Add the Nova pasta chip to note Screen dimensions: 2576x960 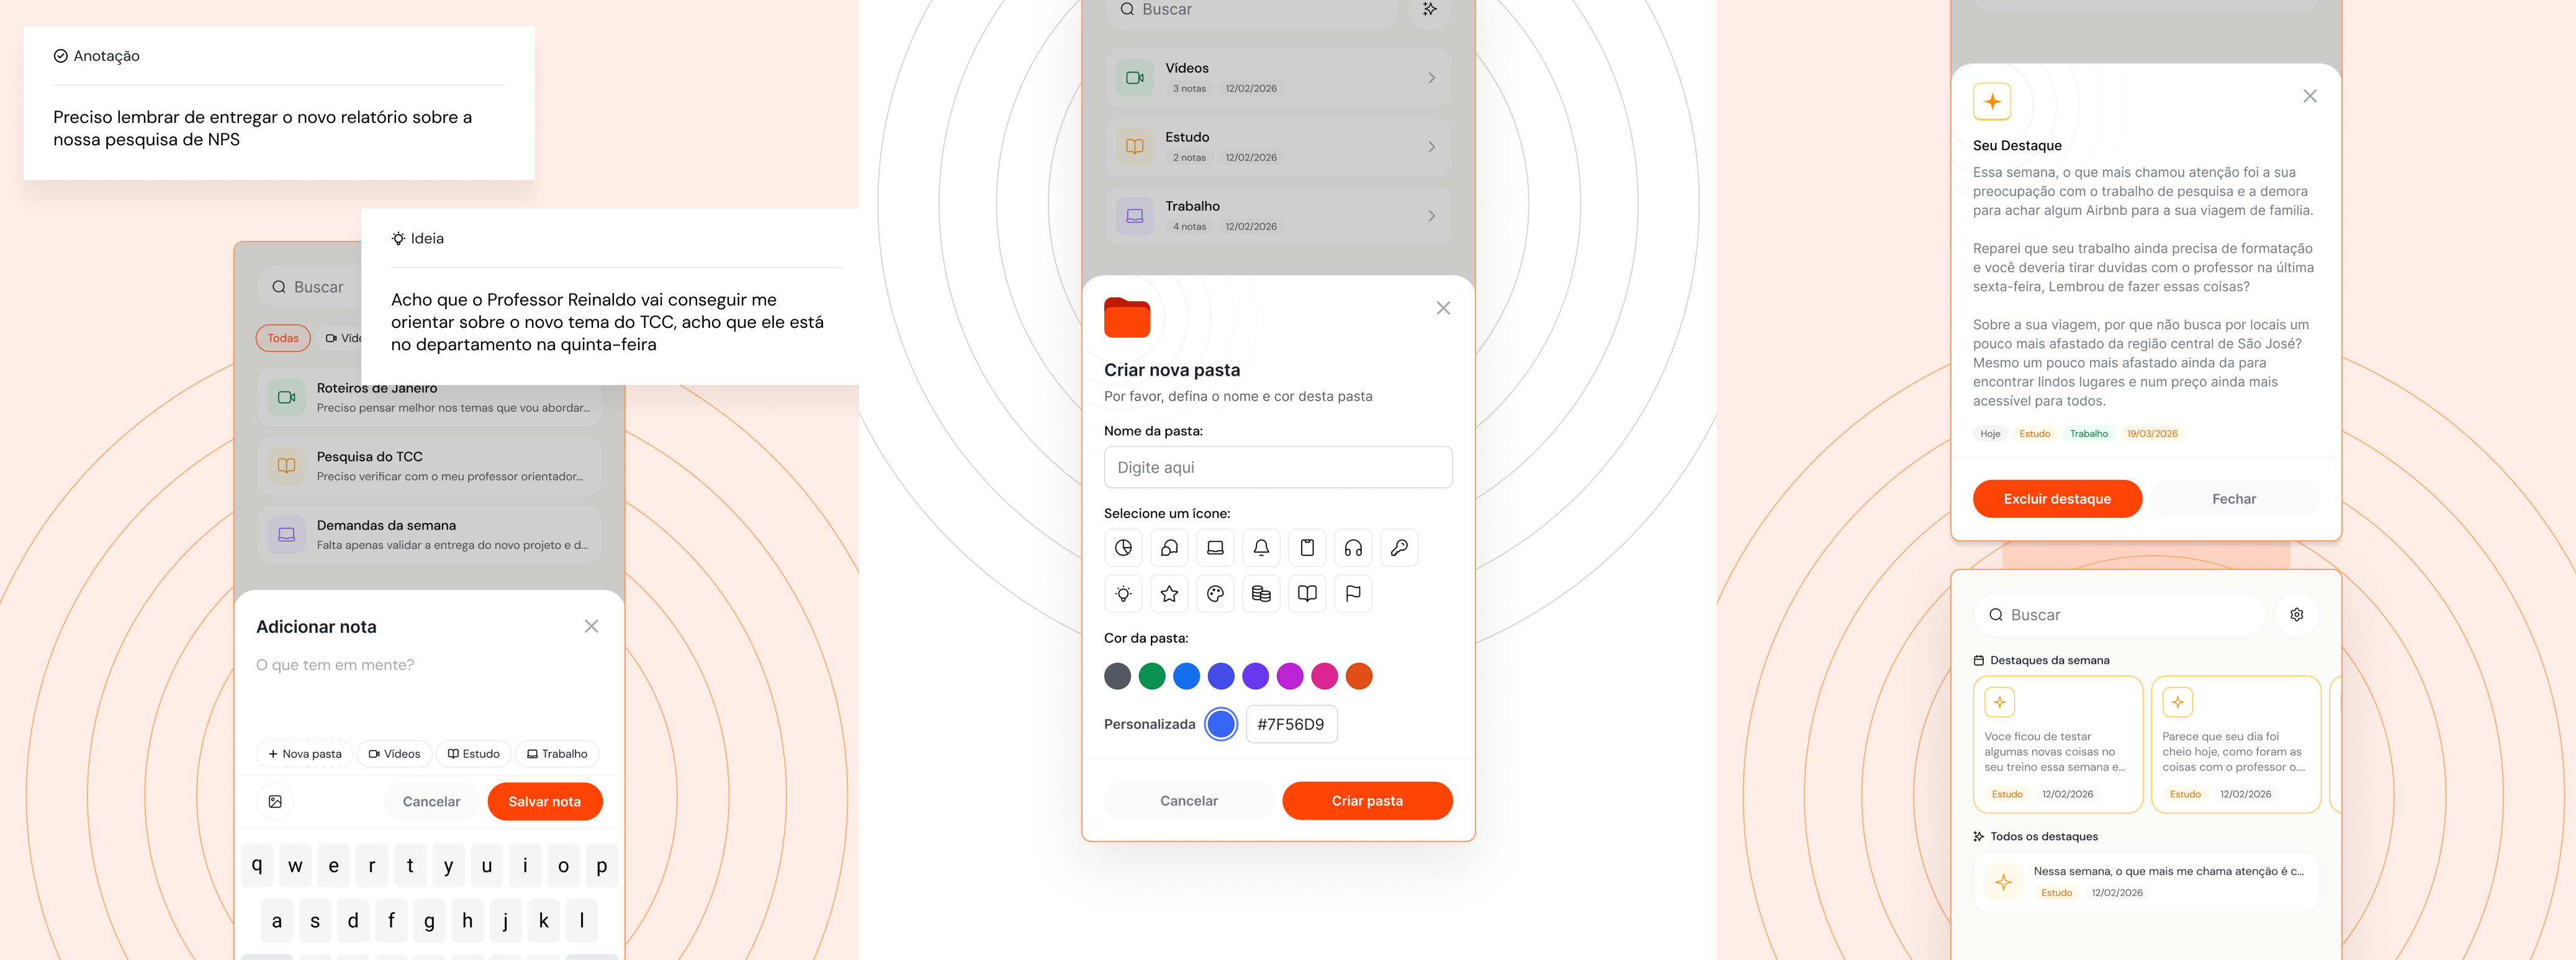(x=304, y=754)
